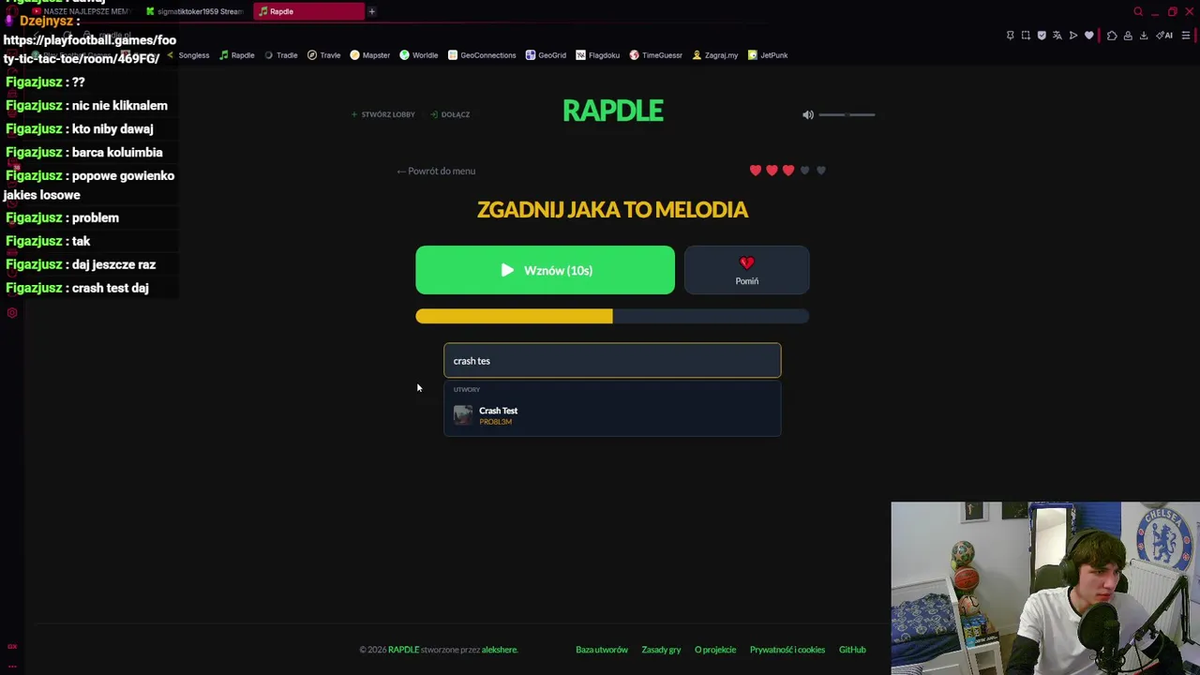Click the search tabs magnifier icon
The width and height of the screenshot is (1200, 675).
point(1138,11)
